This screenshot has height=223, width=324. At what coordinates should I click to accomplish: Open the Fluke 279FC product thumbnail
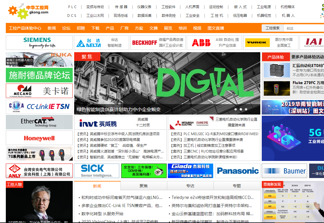(277, 88)
